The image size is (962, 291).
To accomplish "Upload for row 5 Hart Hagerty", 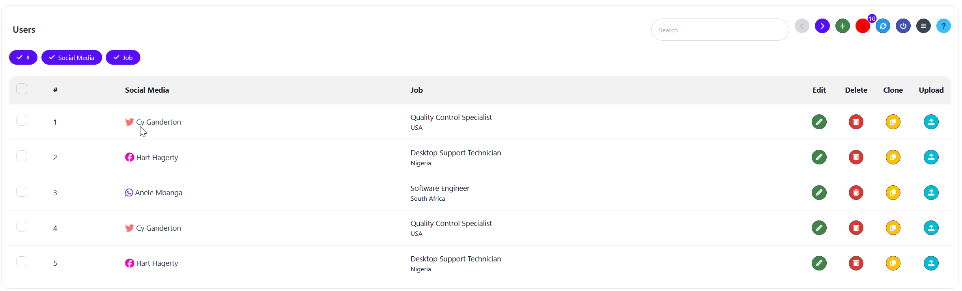I will click(931, 263).
